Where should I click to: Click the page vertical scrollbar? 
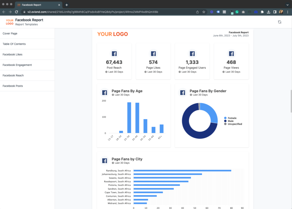(x=291, y=101)
